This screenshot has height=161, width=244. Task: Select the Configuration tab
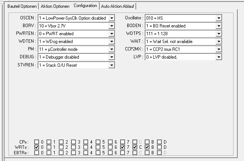tap(85, 6)
